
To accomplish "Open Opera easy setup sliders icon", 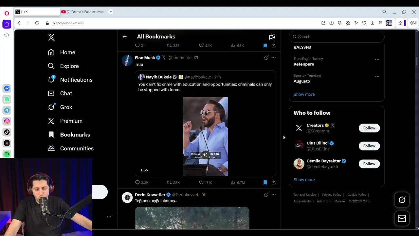I will [380, 23].
